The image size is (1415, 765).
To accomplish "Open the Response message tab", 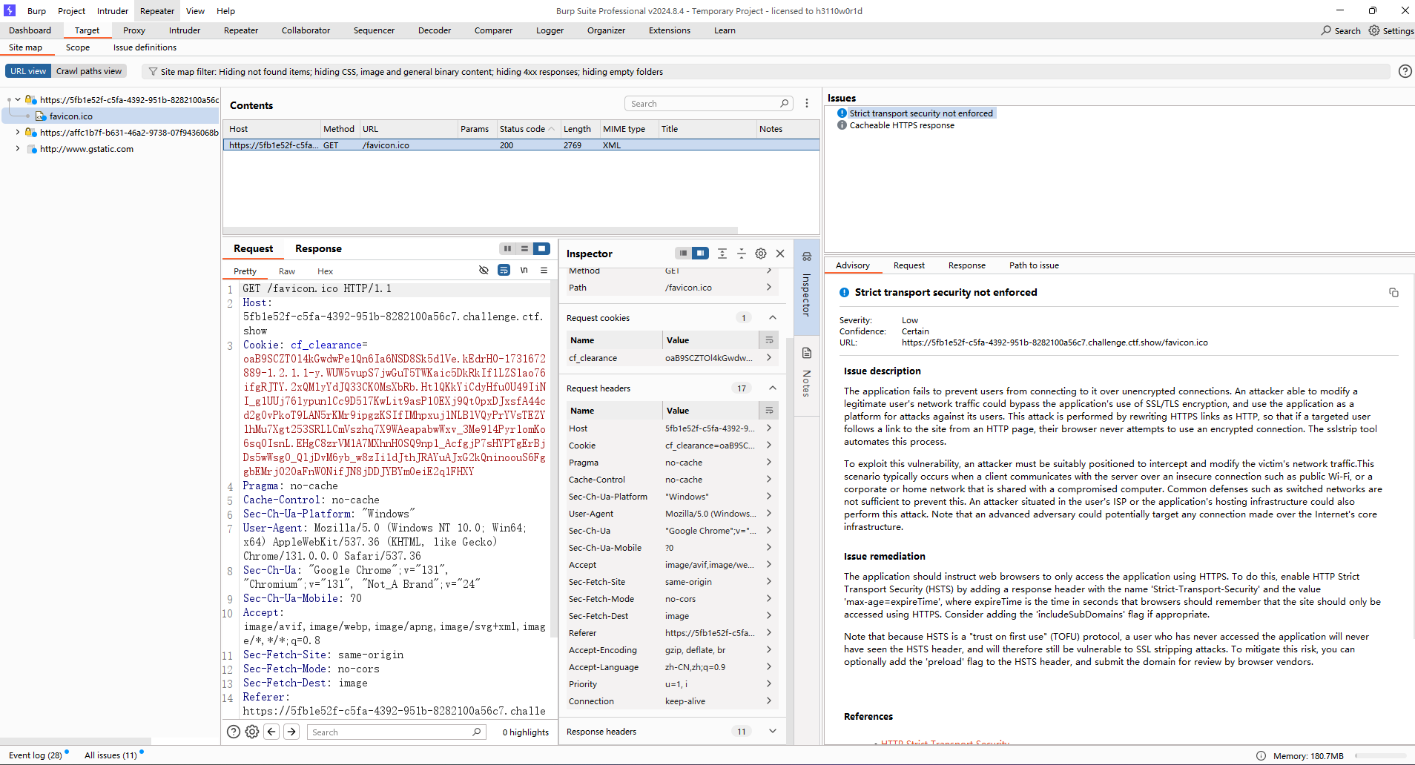I will click(x=318, y=249).
